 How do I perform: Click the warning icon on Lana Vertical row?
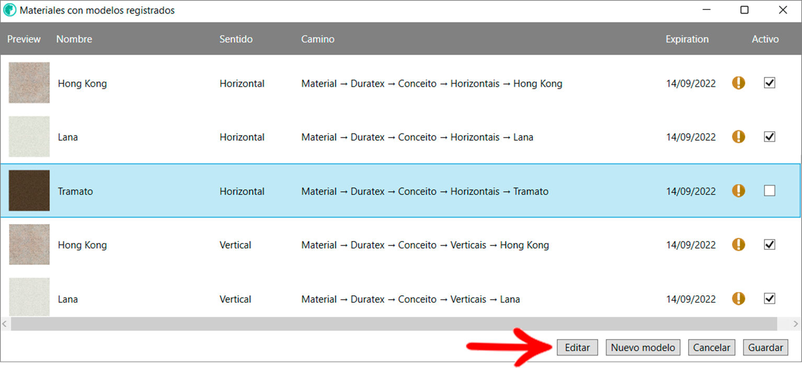point(738,298)
